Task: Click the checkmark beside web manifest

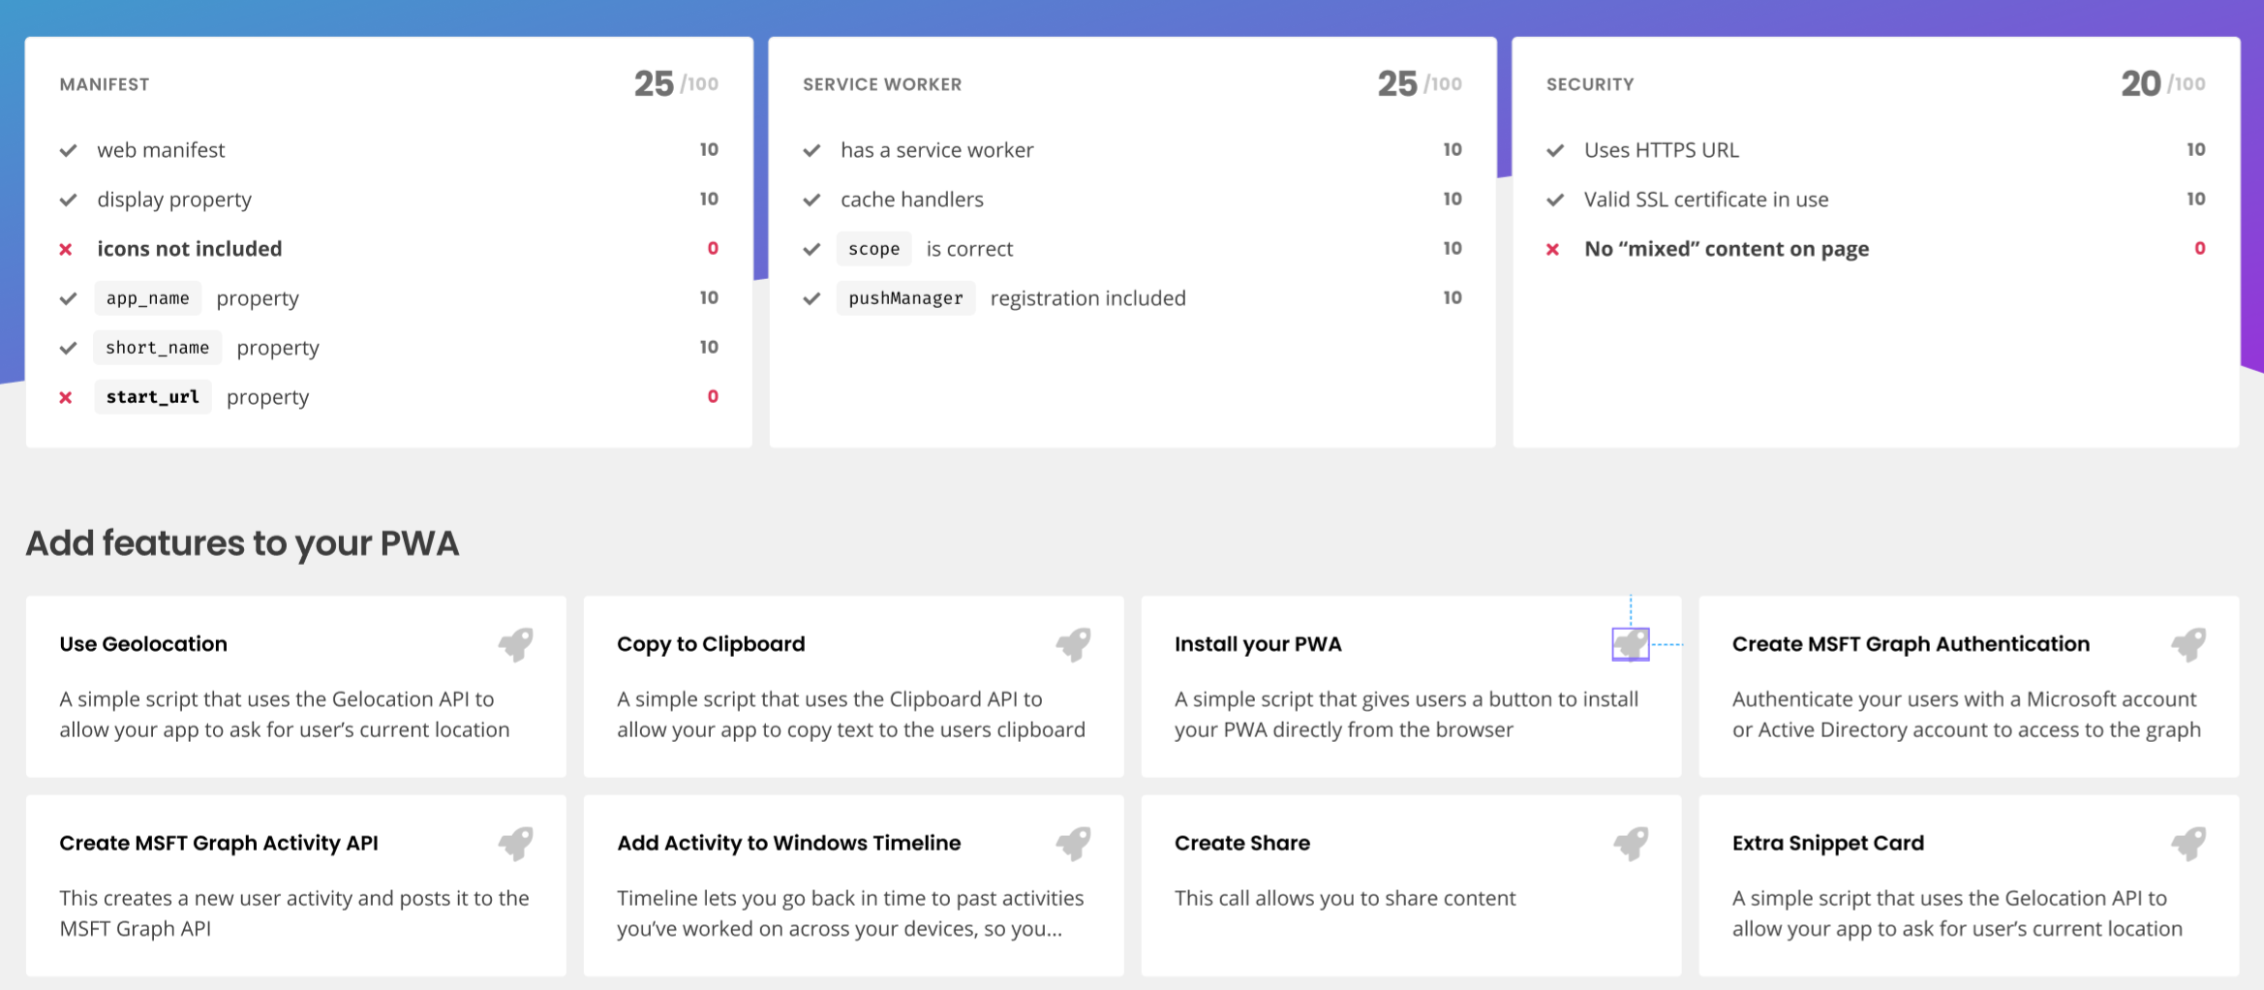Action: 68,150
